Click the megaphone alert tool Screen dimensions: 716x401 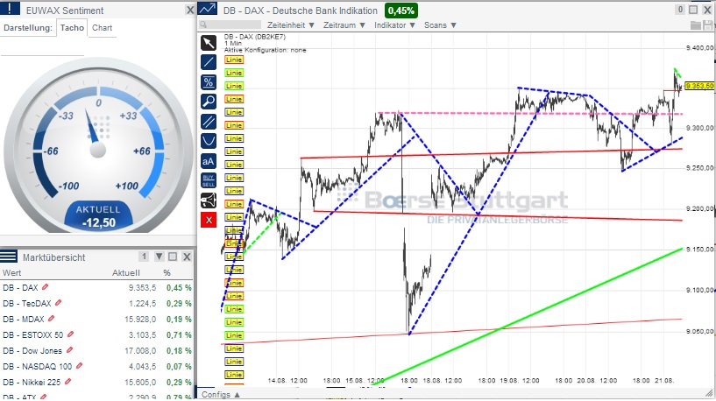coord(209,200)
